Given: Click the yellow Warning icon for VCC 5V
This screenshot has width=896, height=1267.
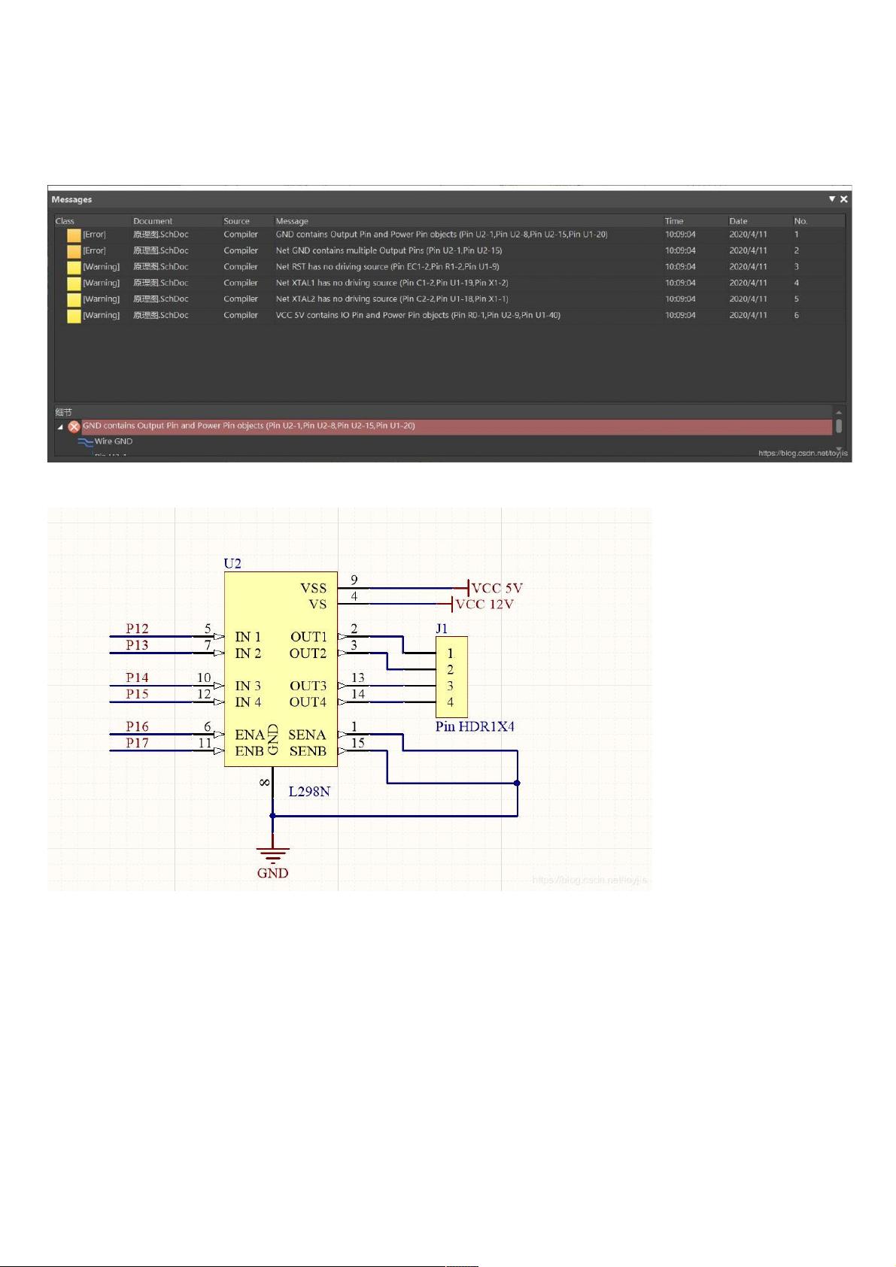Looking at the screenshot, I should click(x=74, y=316).
